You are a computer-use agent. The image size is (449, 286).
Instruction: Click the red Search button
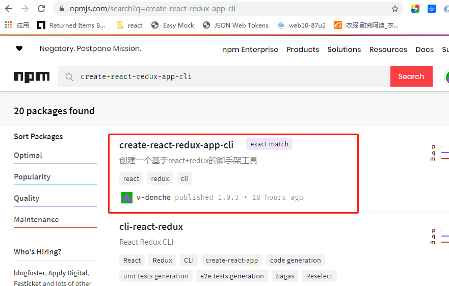[411, 76]
